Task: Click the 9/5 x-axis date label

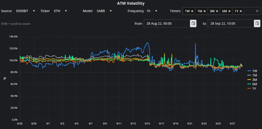Action: point(77,124)
